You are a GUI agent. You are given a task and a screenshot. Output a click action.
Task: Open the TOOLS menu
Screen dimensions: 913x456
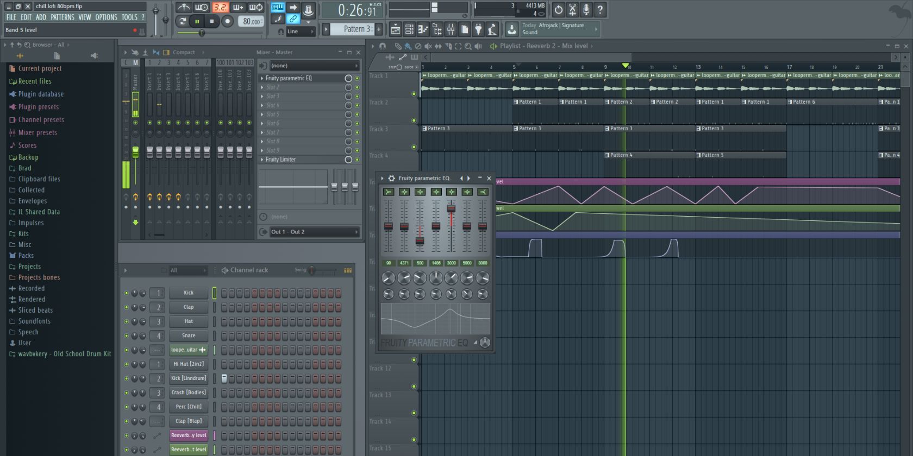tap(129, 17)
